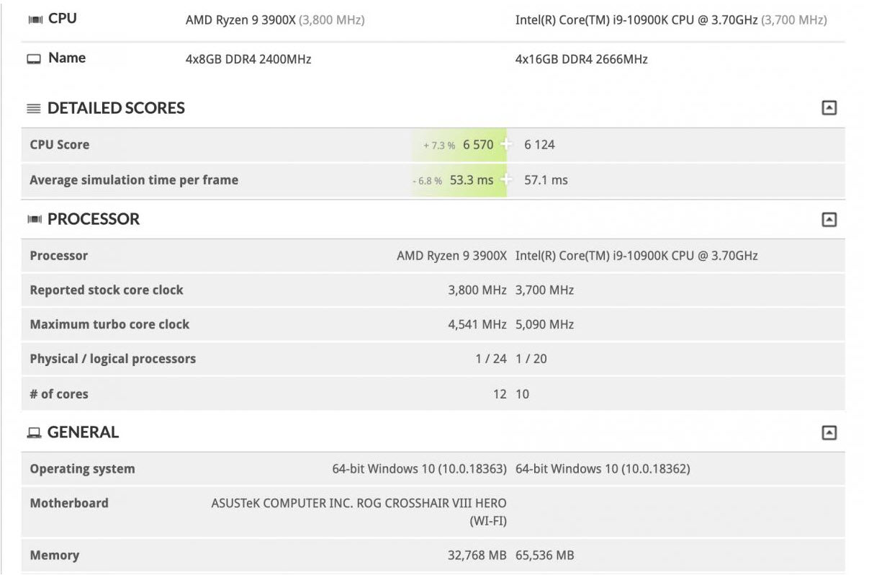The width and height of the screenshot is (869, 575).
Task: Click the plus icon next to 6 570
Action: 506,143
